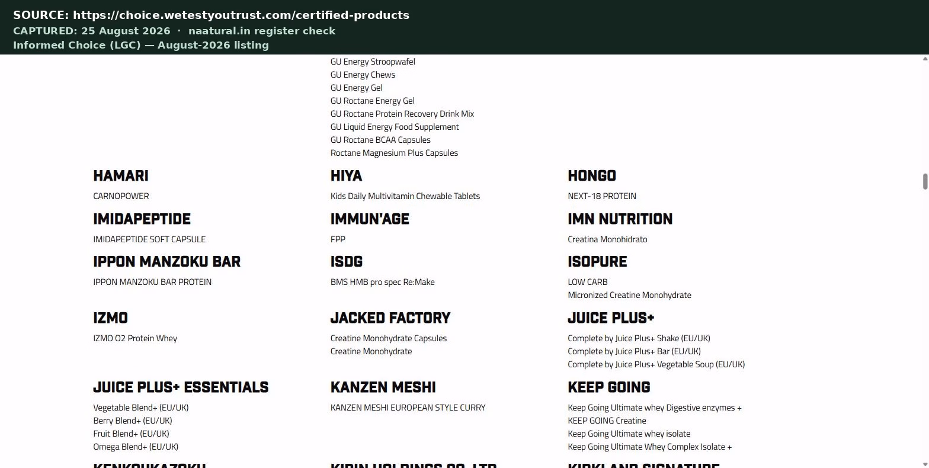The image size is (929, 468).
Task: Select the HONGO brand heading
Action: point(592,176)
